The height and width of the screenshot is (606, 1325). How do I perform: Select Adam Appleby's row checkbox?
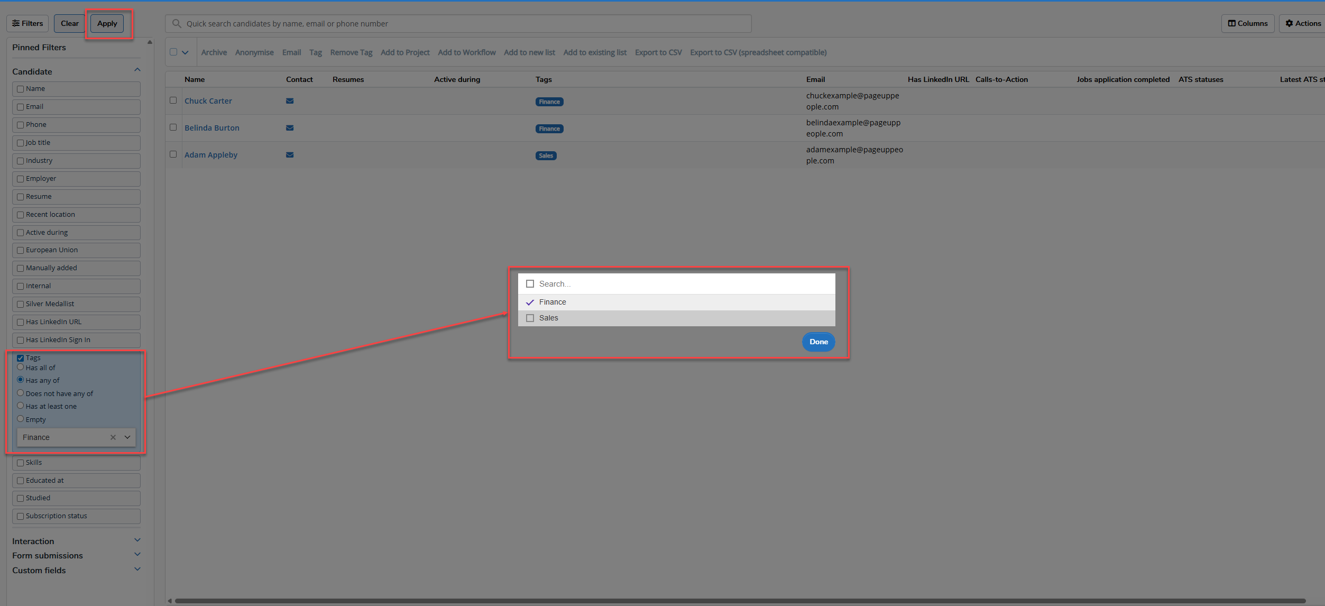pyautogui.click(x=173, y=154)
